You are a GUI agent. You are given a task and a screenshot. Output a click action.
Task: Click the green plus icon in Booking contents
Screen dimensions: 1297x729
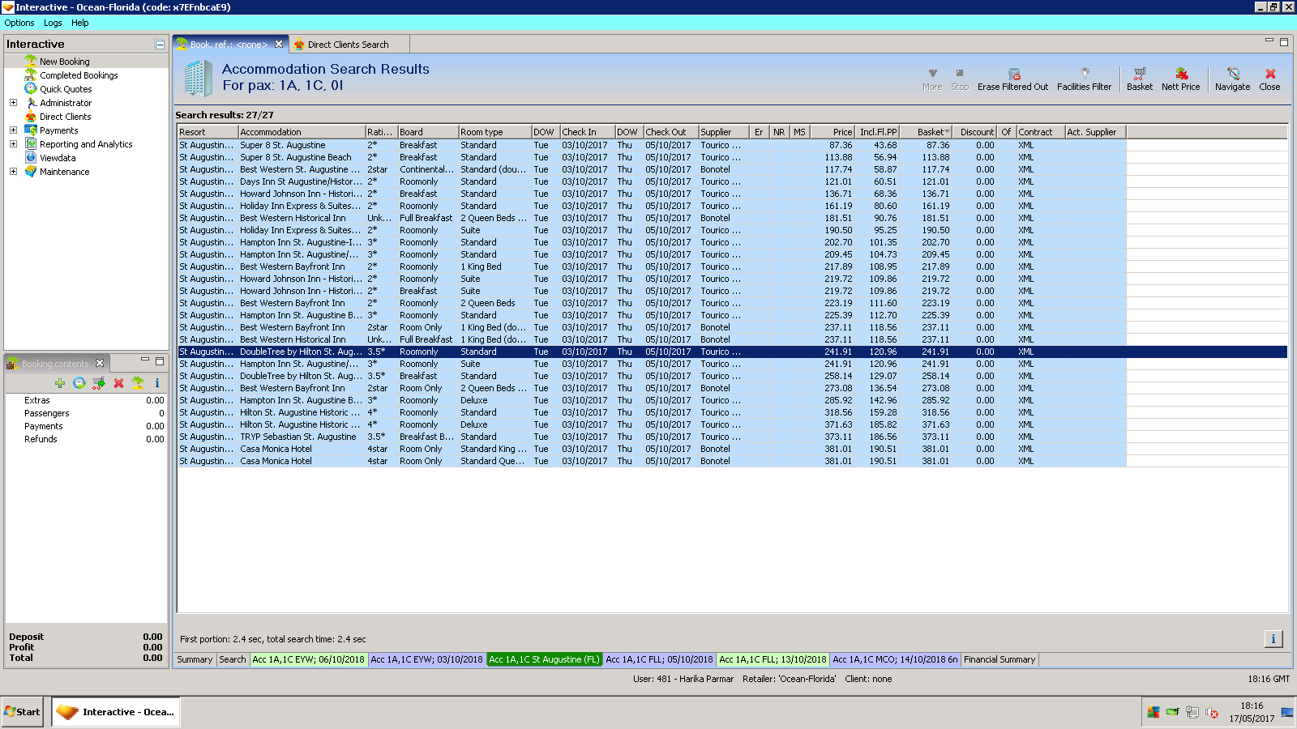60,383
